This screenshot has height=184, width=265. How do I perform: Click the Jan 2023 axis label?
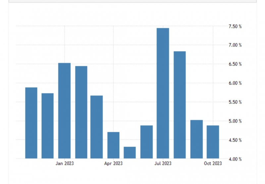coord(65,163)
